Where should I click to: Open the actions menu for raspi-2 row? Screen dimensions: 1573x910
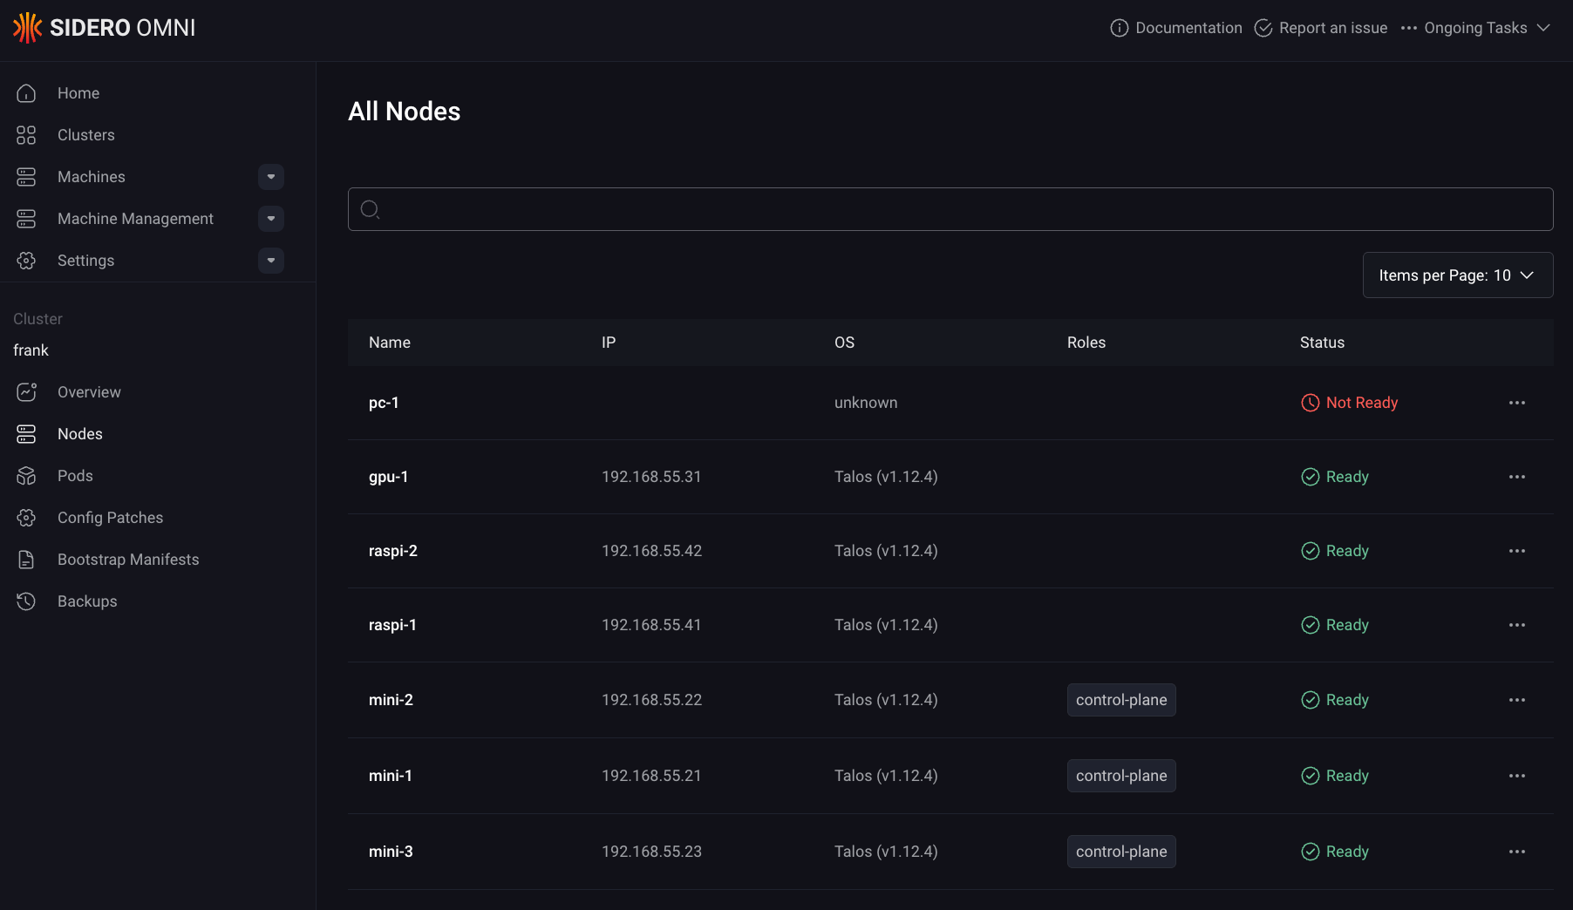[x=1517, y=550]
